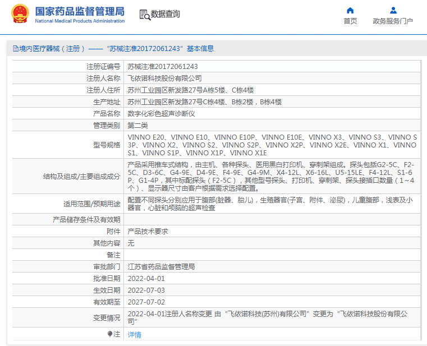Click the document icon before 境内医疗器械
This screenshot has width=427, height=346.
pyautogui.click(x=16, y=49)
